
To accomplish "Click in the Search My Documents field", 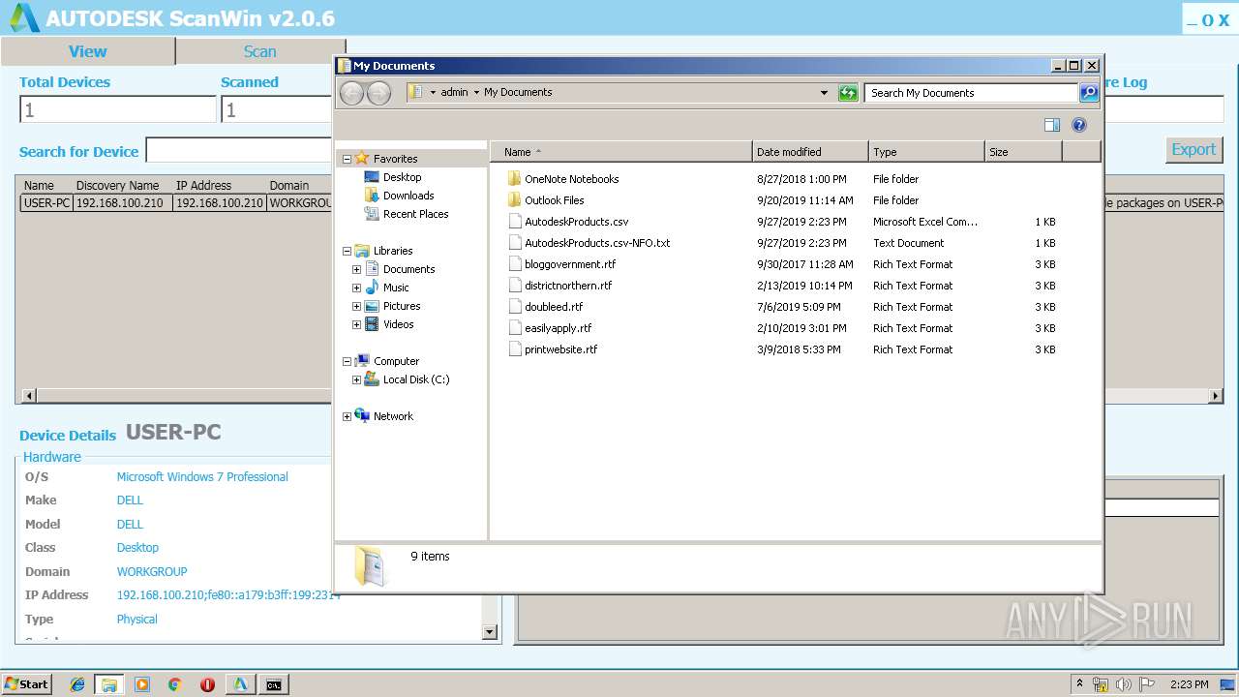I will coord(971,93).
